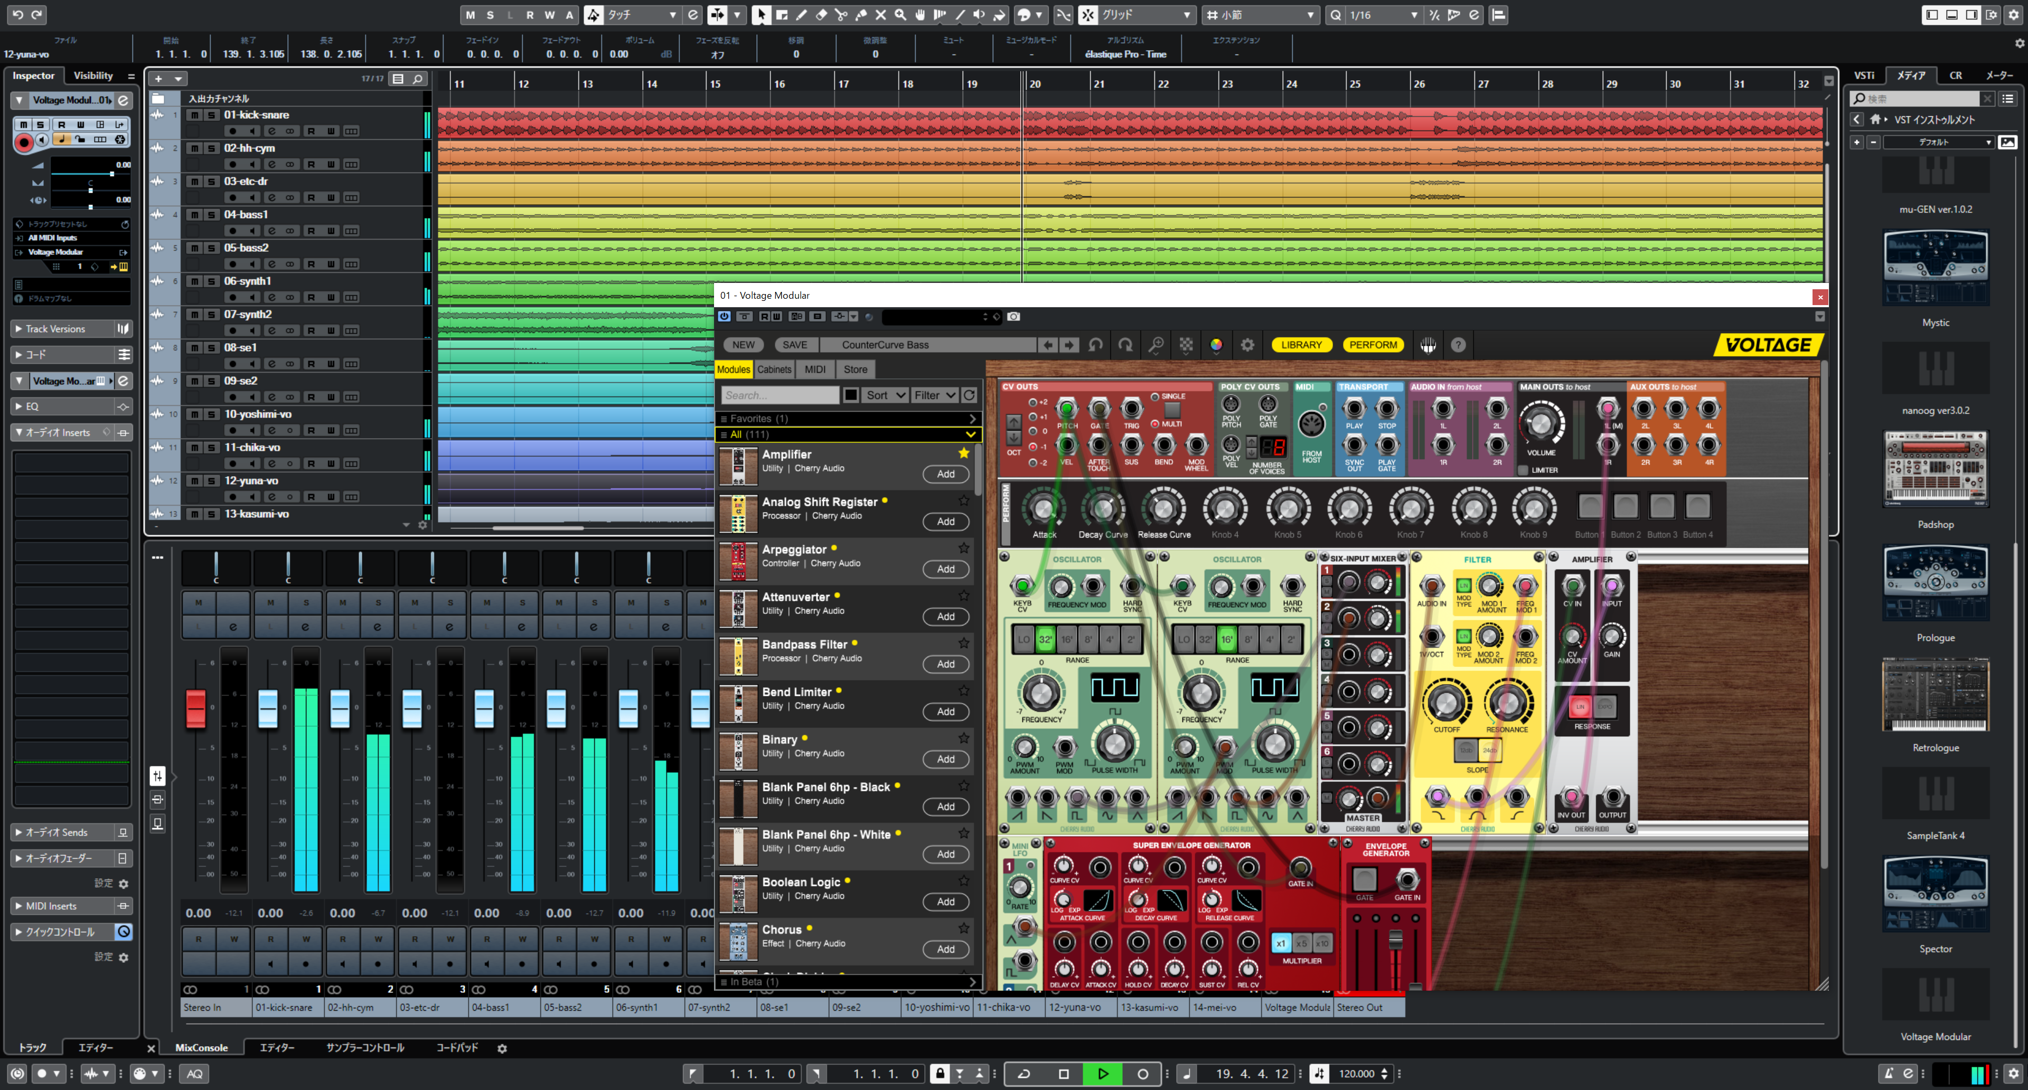The height and width of the screenshot is (1090, 2028).
Task: Switch to the MIDI tab in Voltage
Action: 815,369
